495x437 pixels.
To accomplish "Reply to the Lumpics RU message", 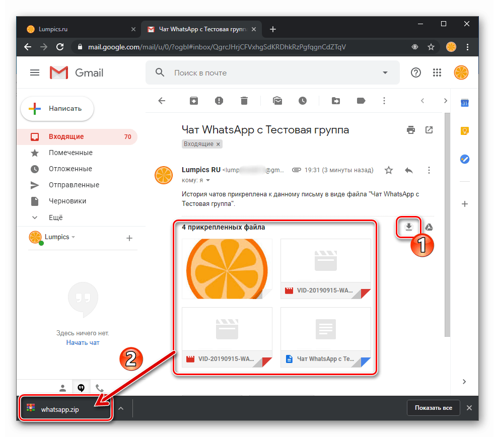I will (409, 170).
